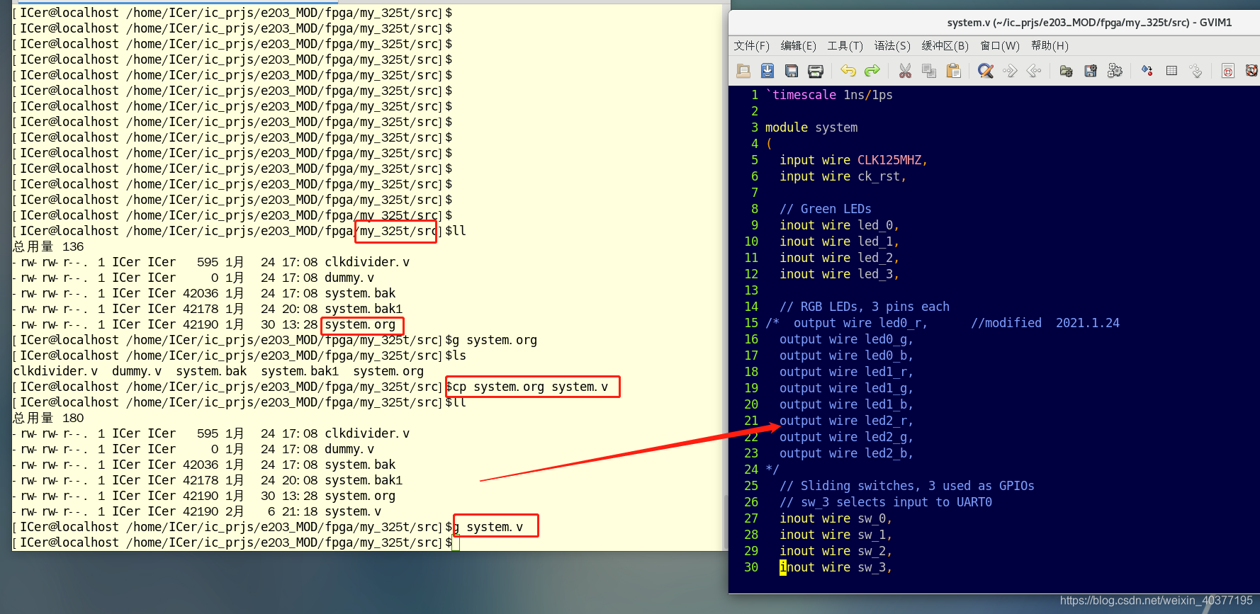Click 'input wire CLK125MHZ,' in editor
The width and height of the screenshot is (1260, 614).
pyautogui.click(x=853, y=160)
